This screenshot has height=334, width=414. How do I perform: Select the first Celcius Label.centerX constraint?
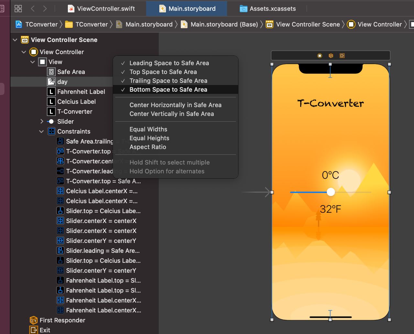click(102, 191)
